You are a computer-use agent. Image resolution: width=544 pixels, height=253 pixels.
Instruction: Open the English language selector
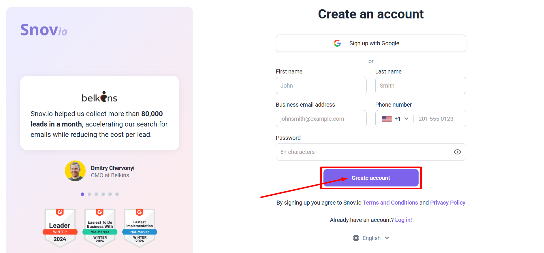[371, 238]
